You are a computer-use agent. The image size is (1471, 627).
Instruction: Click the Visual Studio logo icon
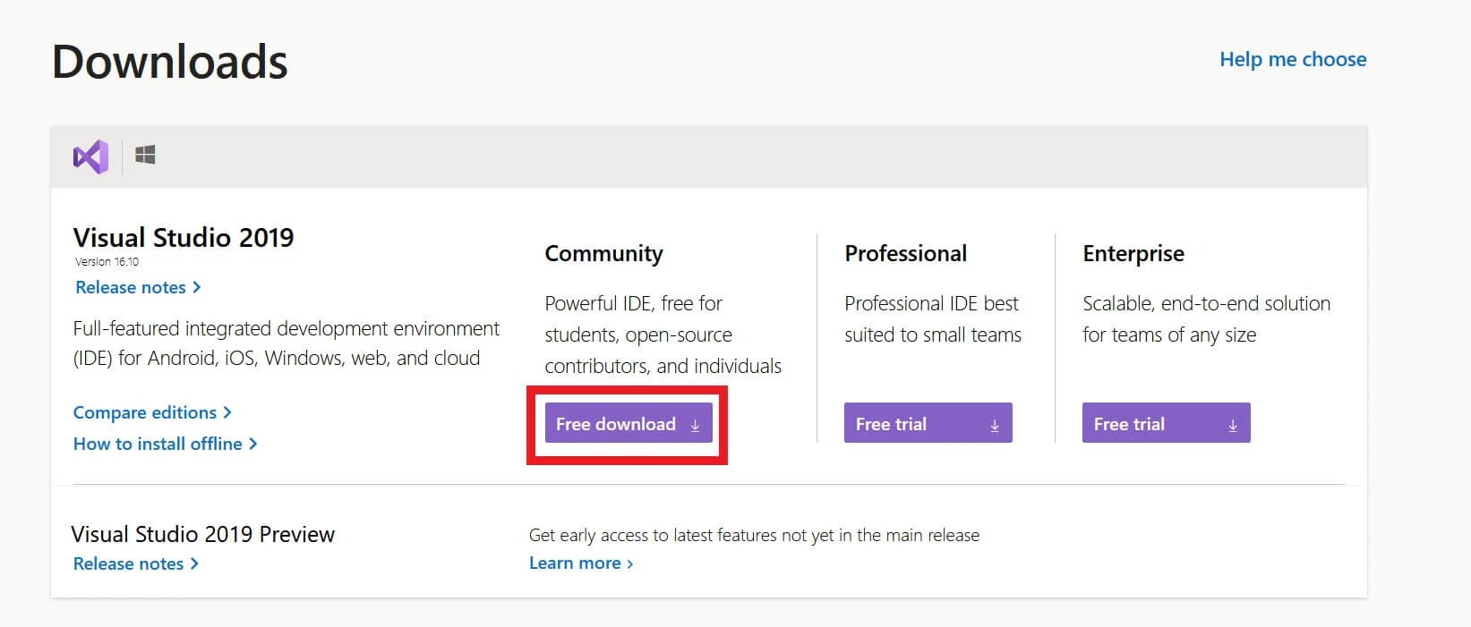(x=90, y=157)
